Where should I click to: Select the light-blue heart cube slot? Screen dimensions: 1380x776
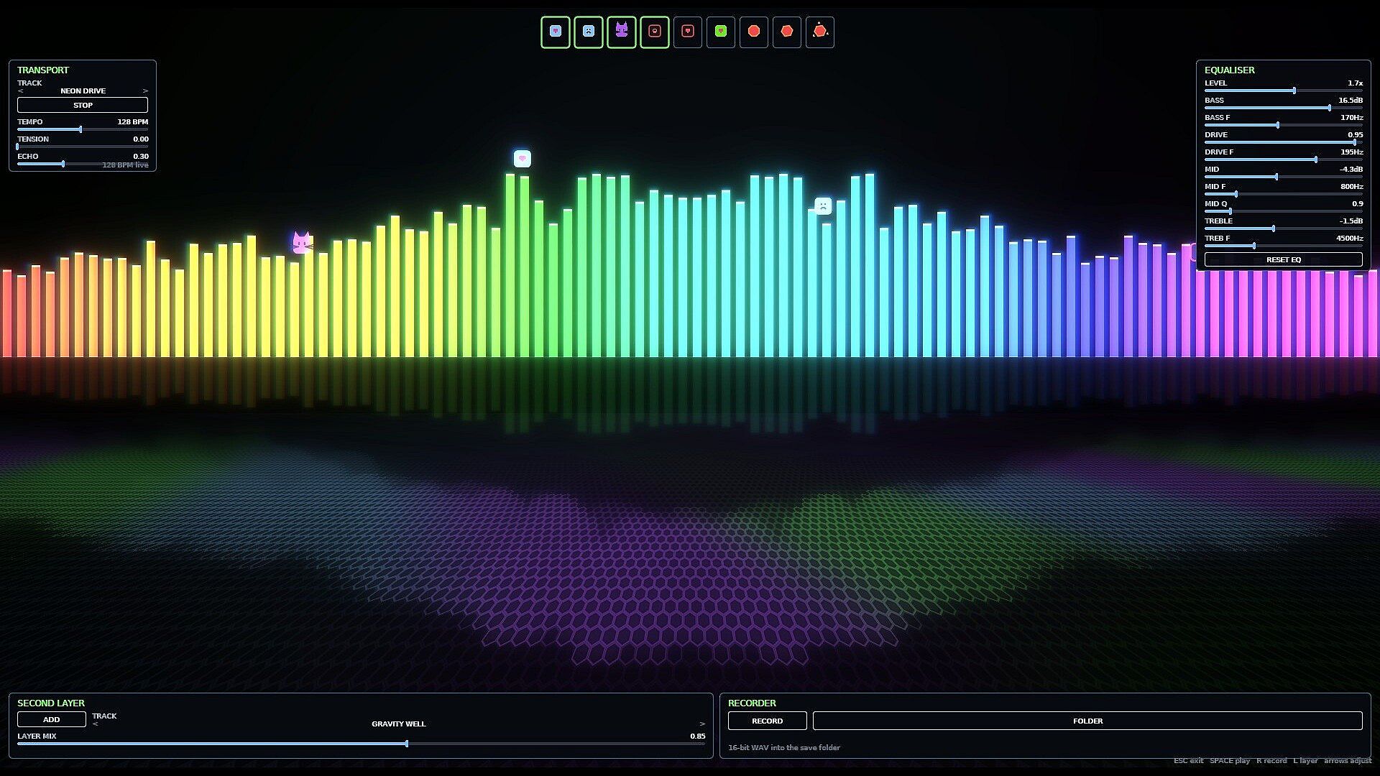pos(556,32)
